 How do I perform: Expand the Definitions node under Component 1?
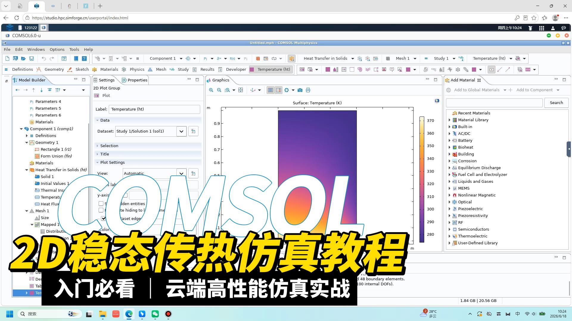[x=27, y=136]
